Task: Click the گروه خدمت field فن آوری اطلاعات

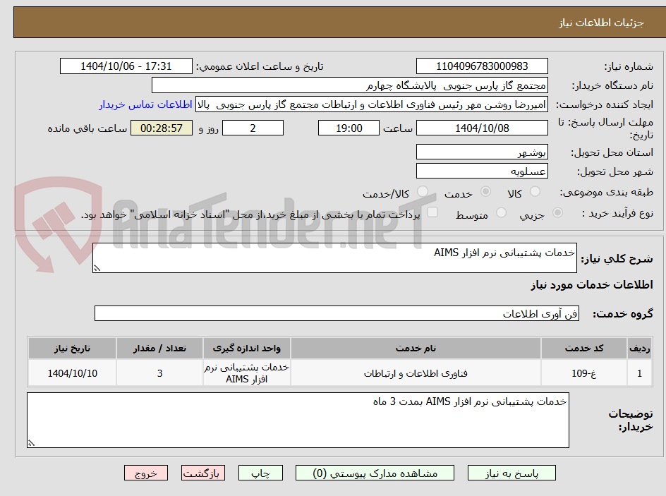Action: click(x=337, y=313)
